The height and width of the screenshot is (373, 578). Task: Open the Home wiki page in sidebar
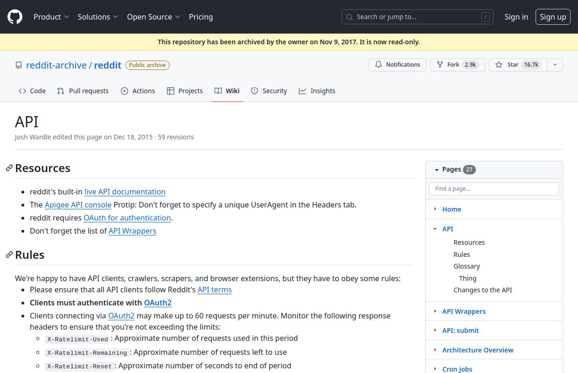[452, 209]
